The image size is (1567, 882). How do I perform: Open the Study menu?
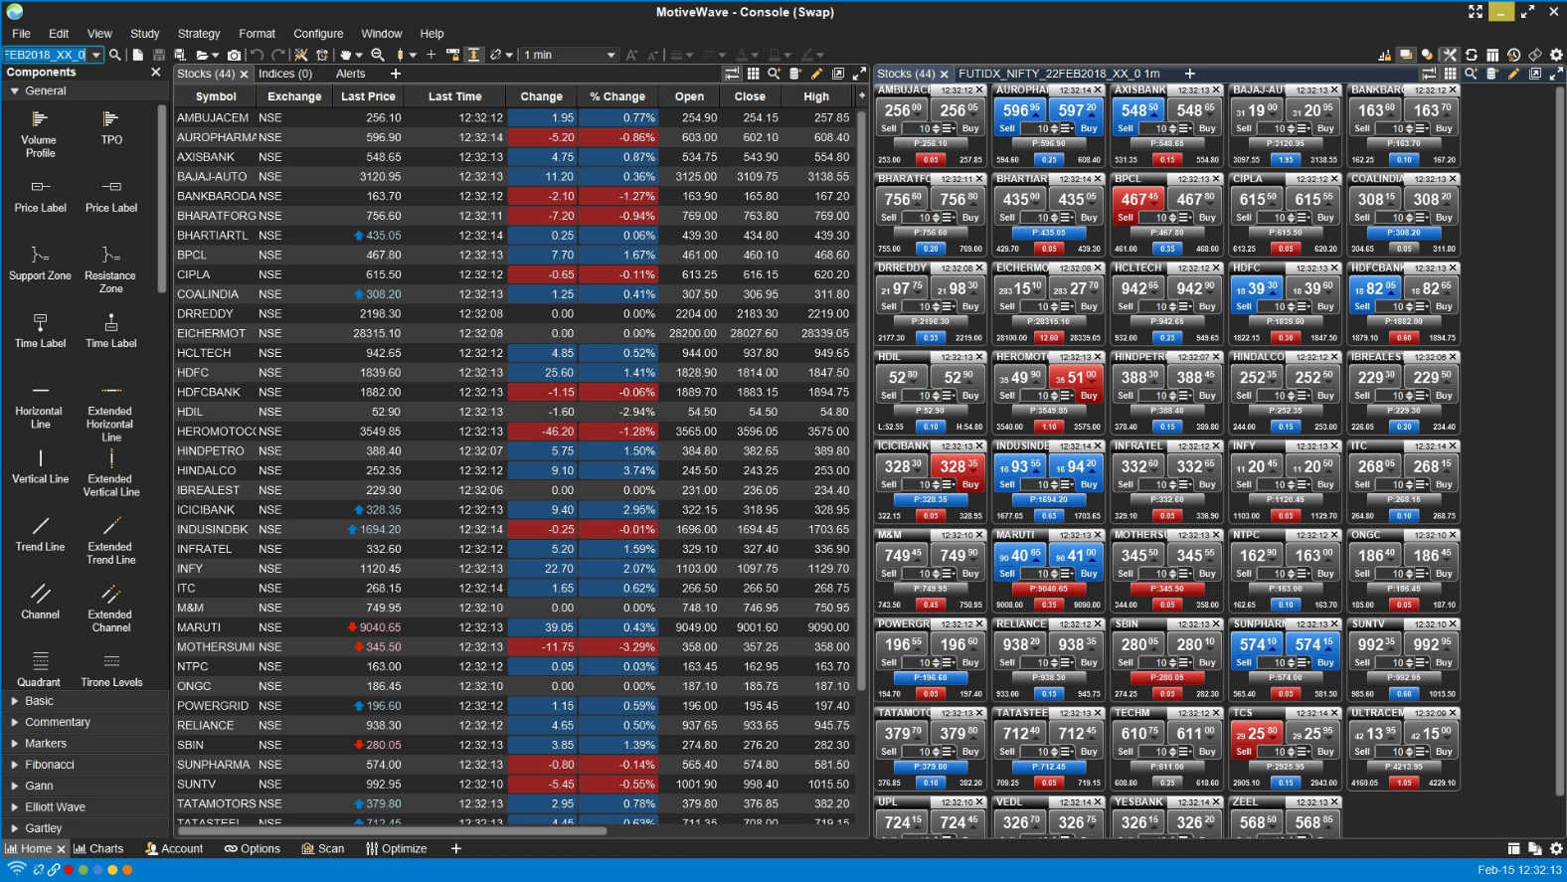point(144,34)
